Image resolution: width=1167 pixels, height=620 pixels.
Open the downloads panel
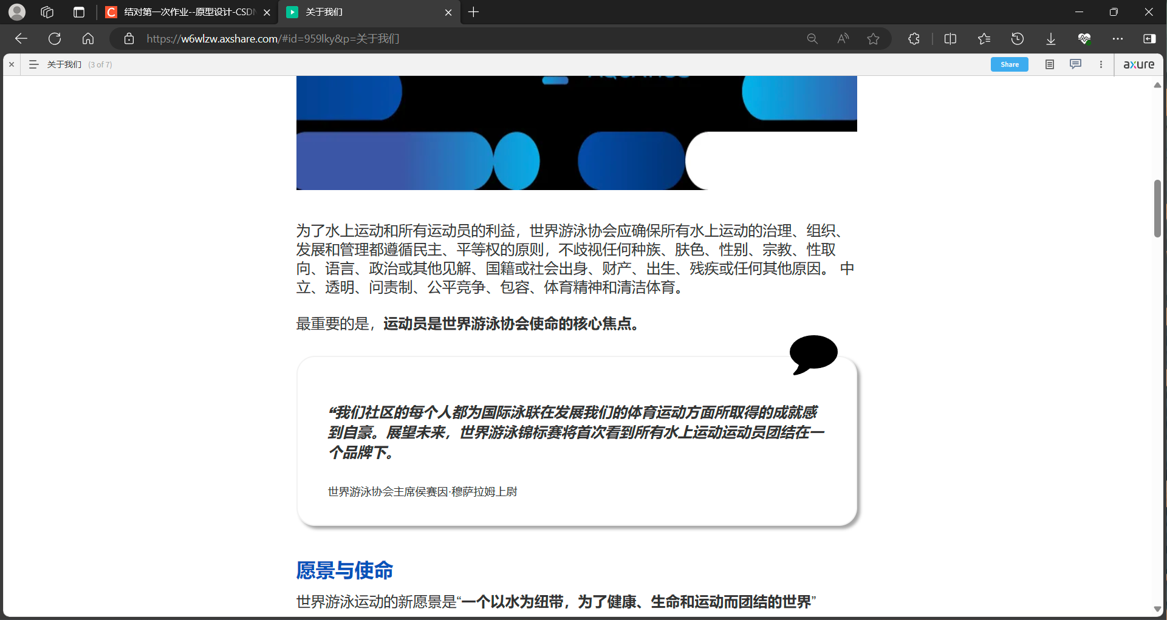click(1051, 39)
